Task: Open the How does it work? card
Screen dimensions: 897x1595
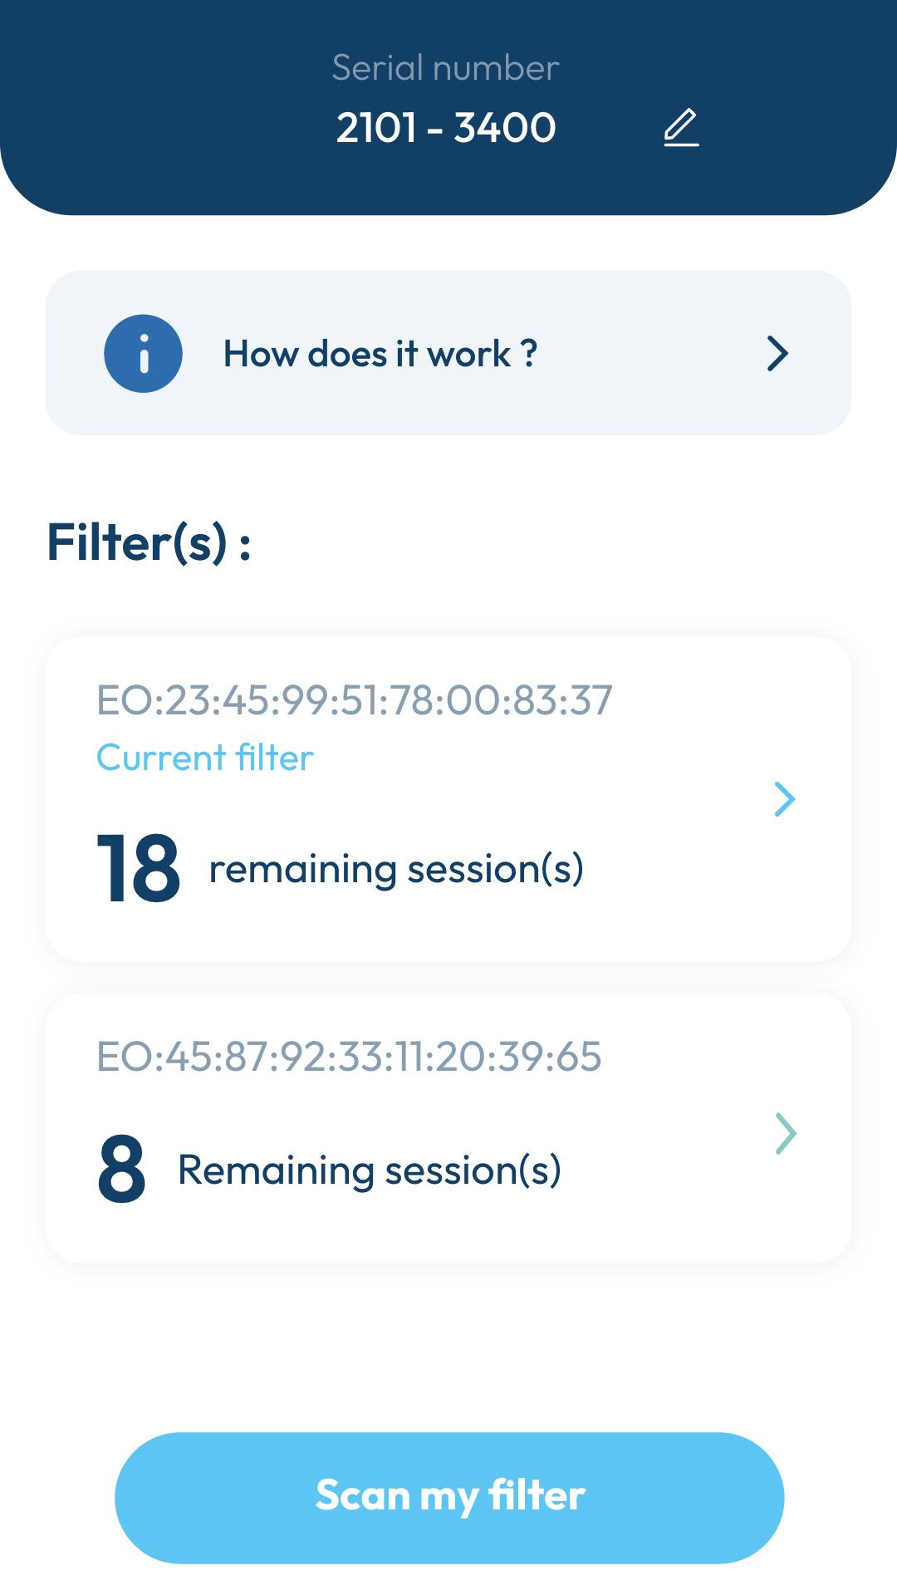Action: [448, 353]
